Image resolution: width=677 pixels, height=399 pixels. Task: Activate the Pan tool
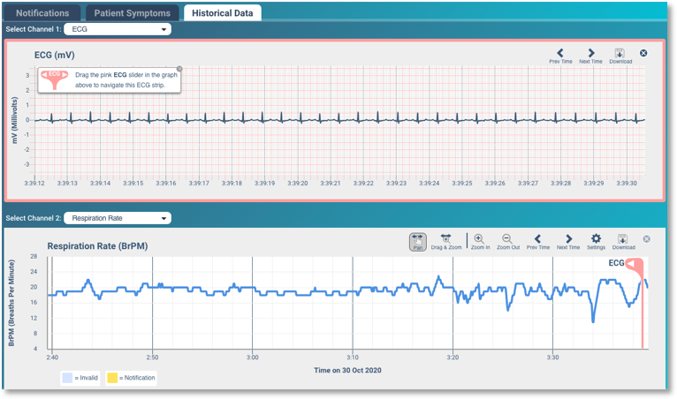418,241
